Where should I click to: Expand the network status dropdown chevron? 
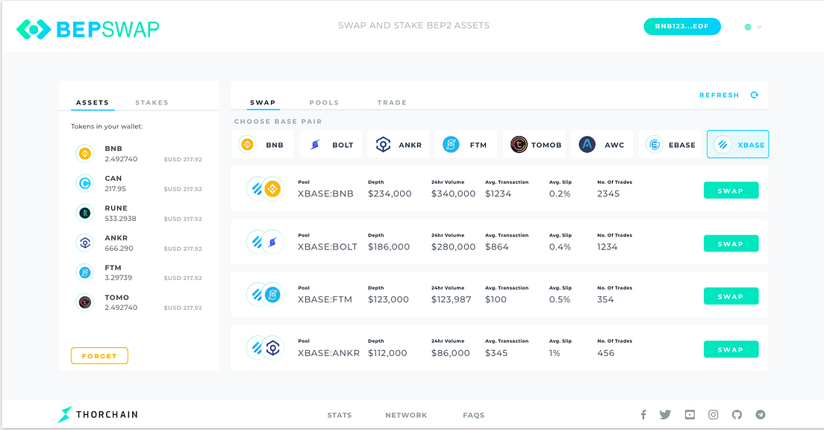pyautogui.click(x=759, y=27)
